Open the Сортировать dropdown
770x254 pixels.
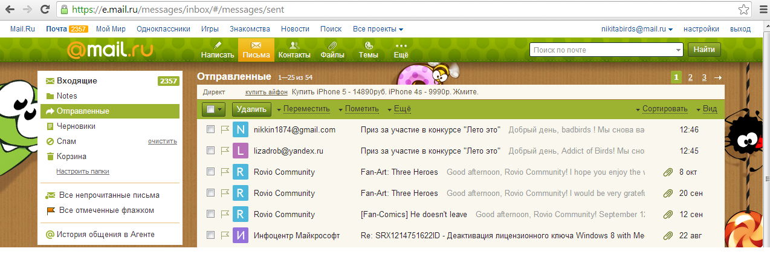(x=661, y=109)
